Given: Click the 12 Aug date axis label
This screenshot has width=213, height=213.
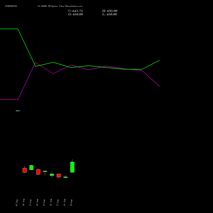Looking at the screenshot, I should (37, 202).
